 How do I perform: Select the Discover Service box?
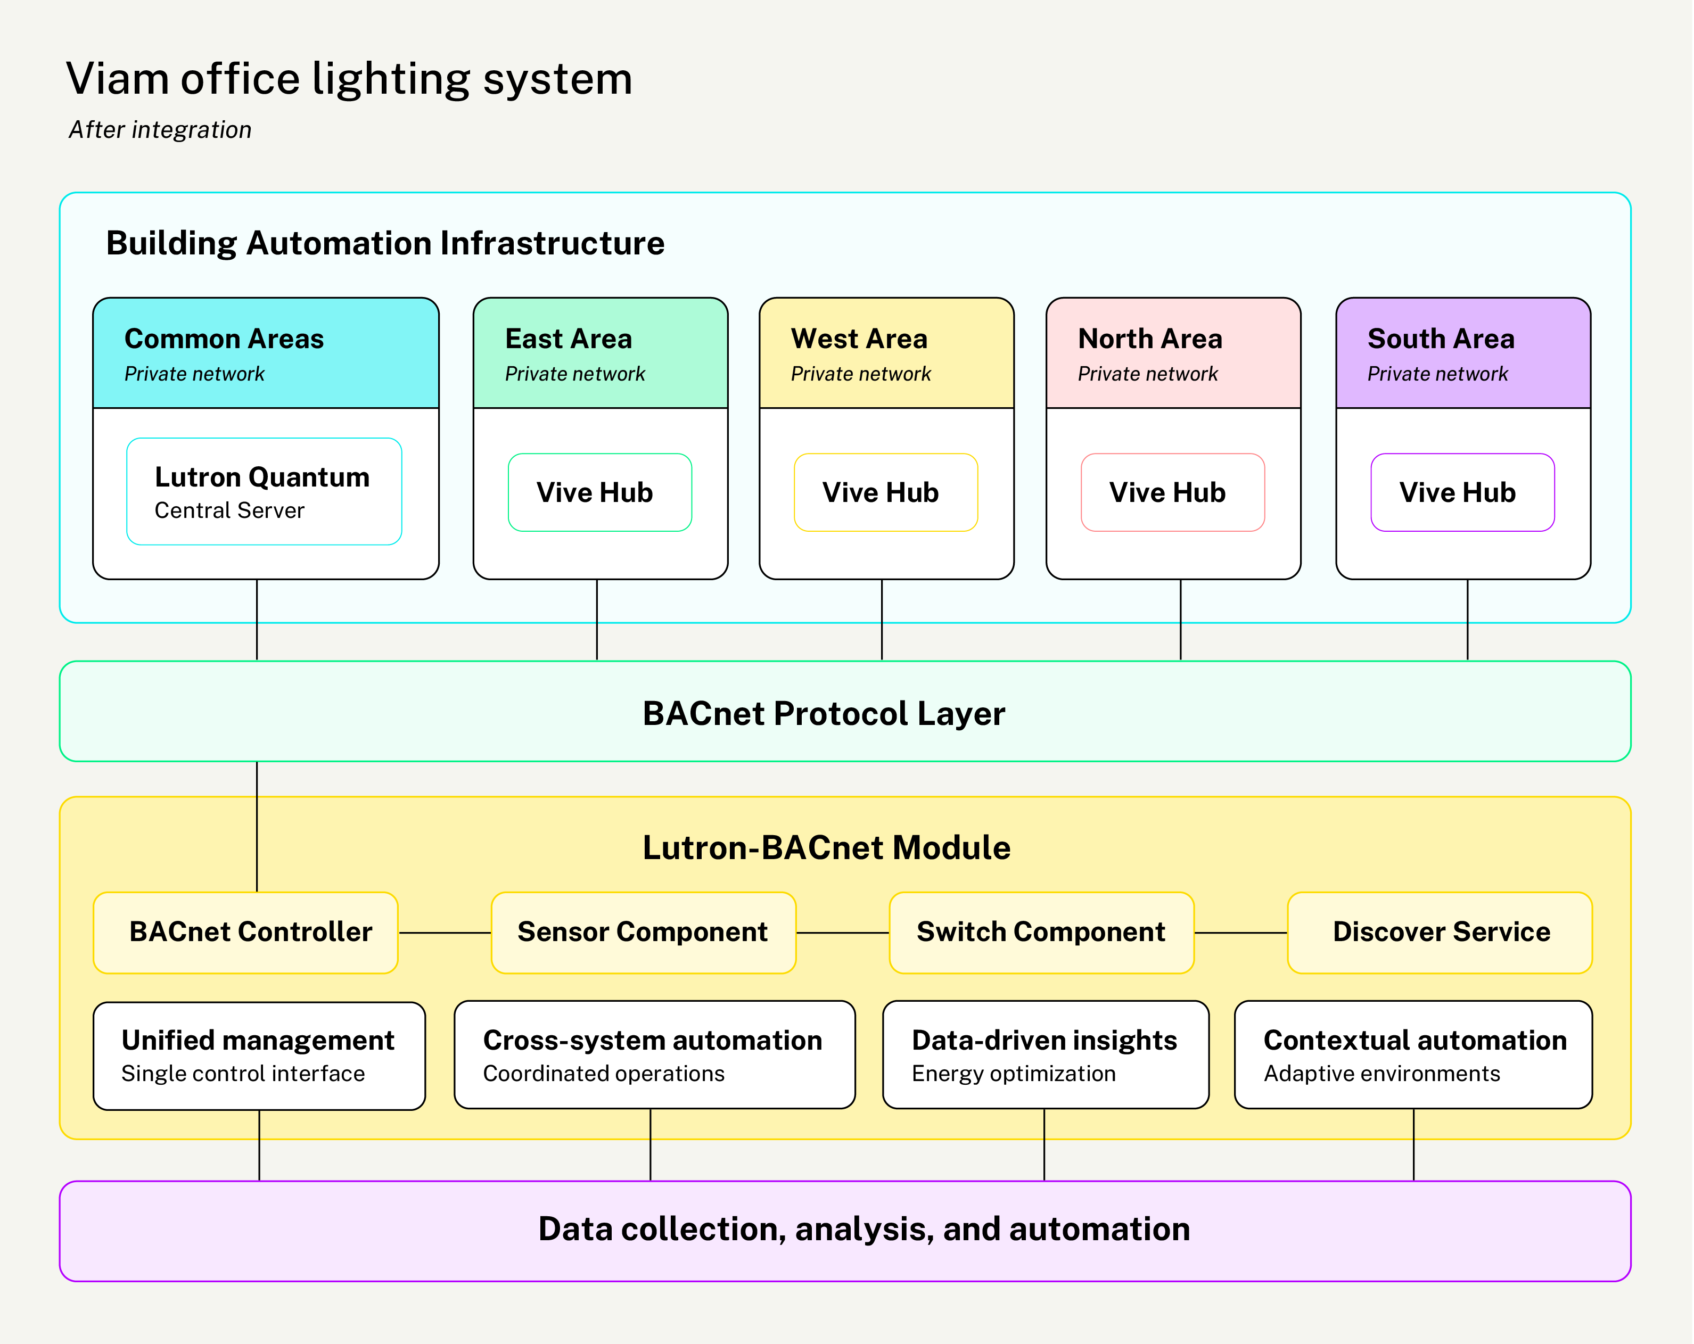tap(1440, 933)
